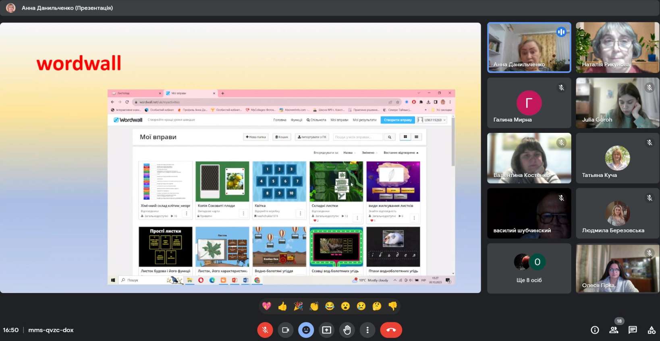The height and width of the screenshot is (341, 660).
Task: Open 'Головна' menu in shared Wordwall page
Action: pyautogui.click(x=280, y=120)
